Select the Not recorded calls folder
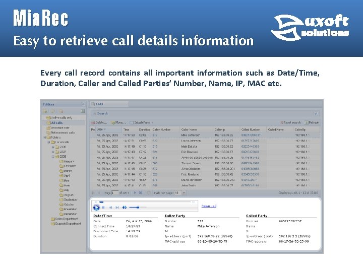Image resolution: width=363 pixels, height=272 pixels. pos(60,132)
